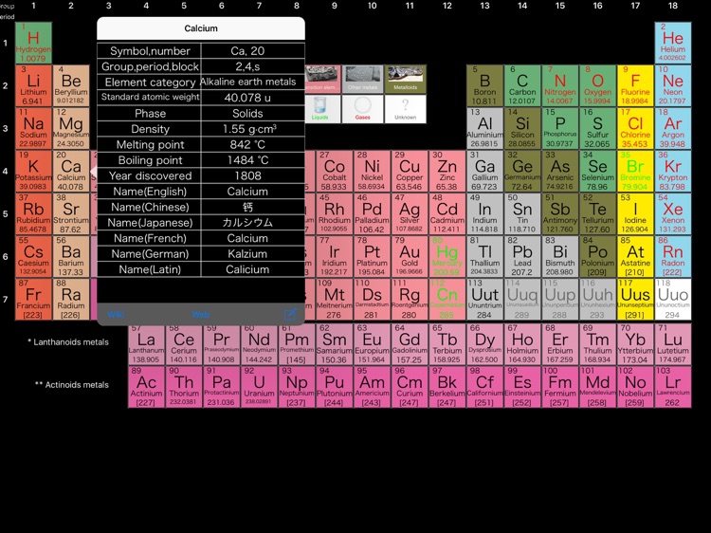This screenshot has height=533, width=711.
Task: Select the Lanthanum element tile
Action: (146, 344)
